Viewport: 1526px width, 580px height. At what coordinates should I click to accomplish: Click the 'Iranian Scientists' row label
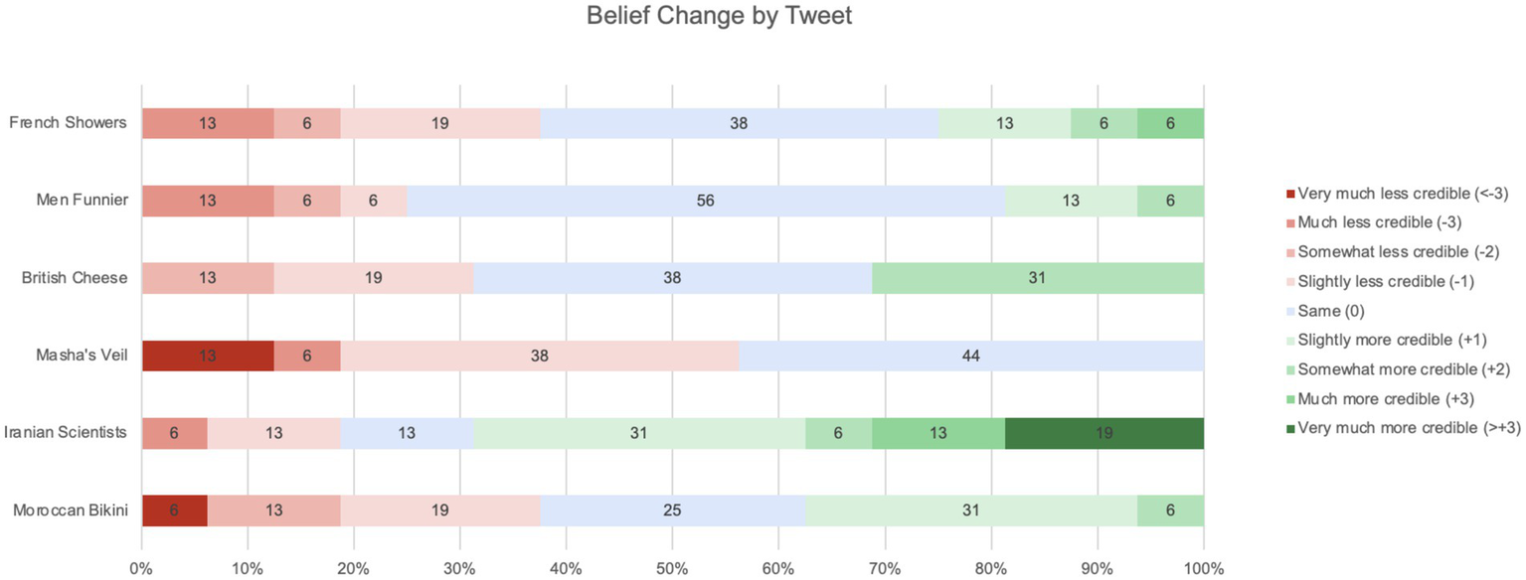tap(66, 432)
